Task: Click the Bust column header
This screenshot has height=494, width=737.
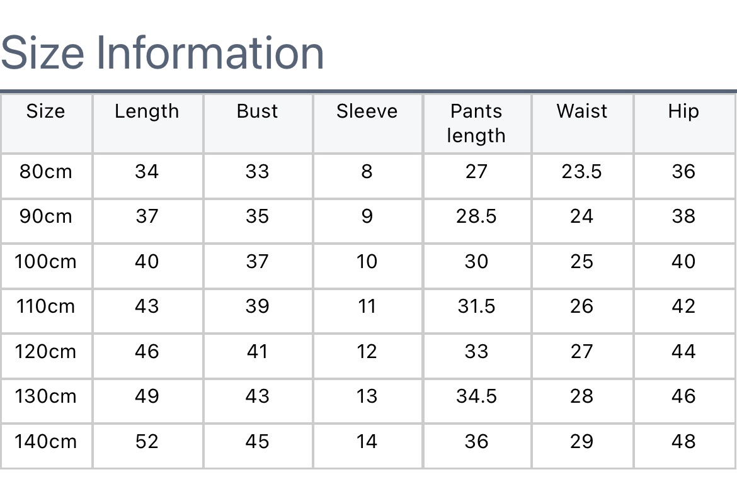Action: (257, 112)
